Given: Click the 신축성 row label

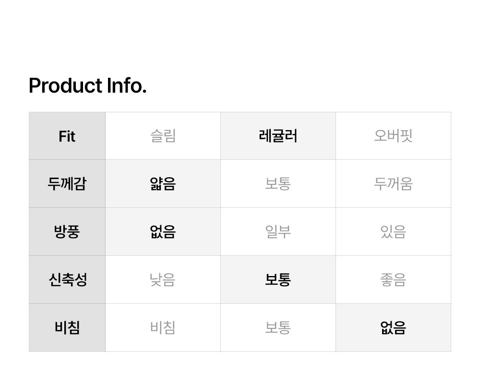Looking at the screenshot, I should point(67,280).
